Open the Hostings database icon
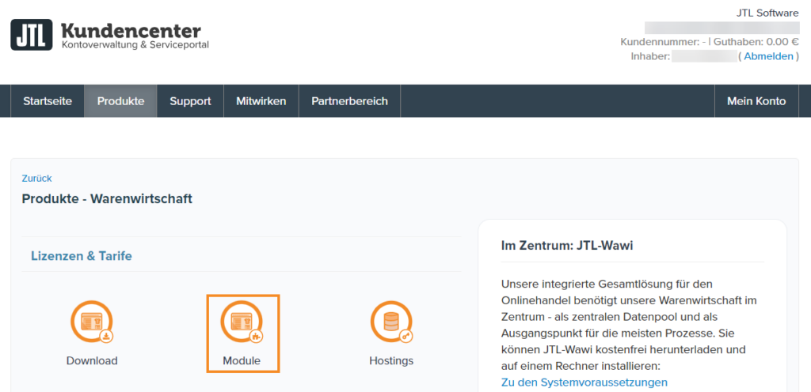The height and width of the screenshot is (392, 811). click(x=391, y=322)
